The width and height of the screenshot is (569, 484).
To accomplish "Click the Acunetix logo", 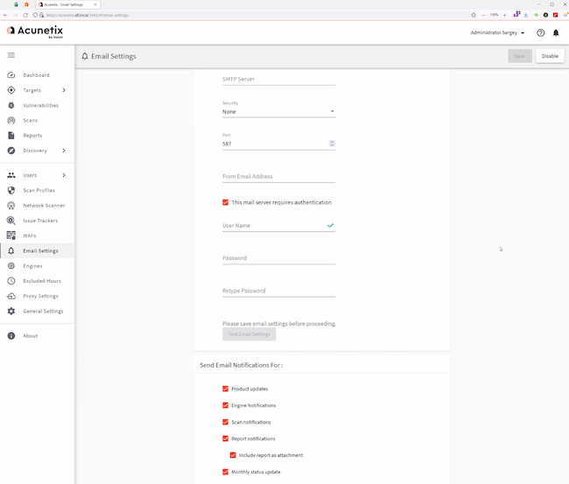I will tap(35, 32).
